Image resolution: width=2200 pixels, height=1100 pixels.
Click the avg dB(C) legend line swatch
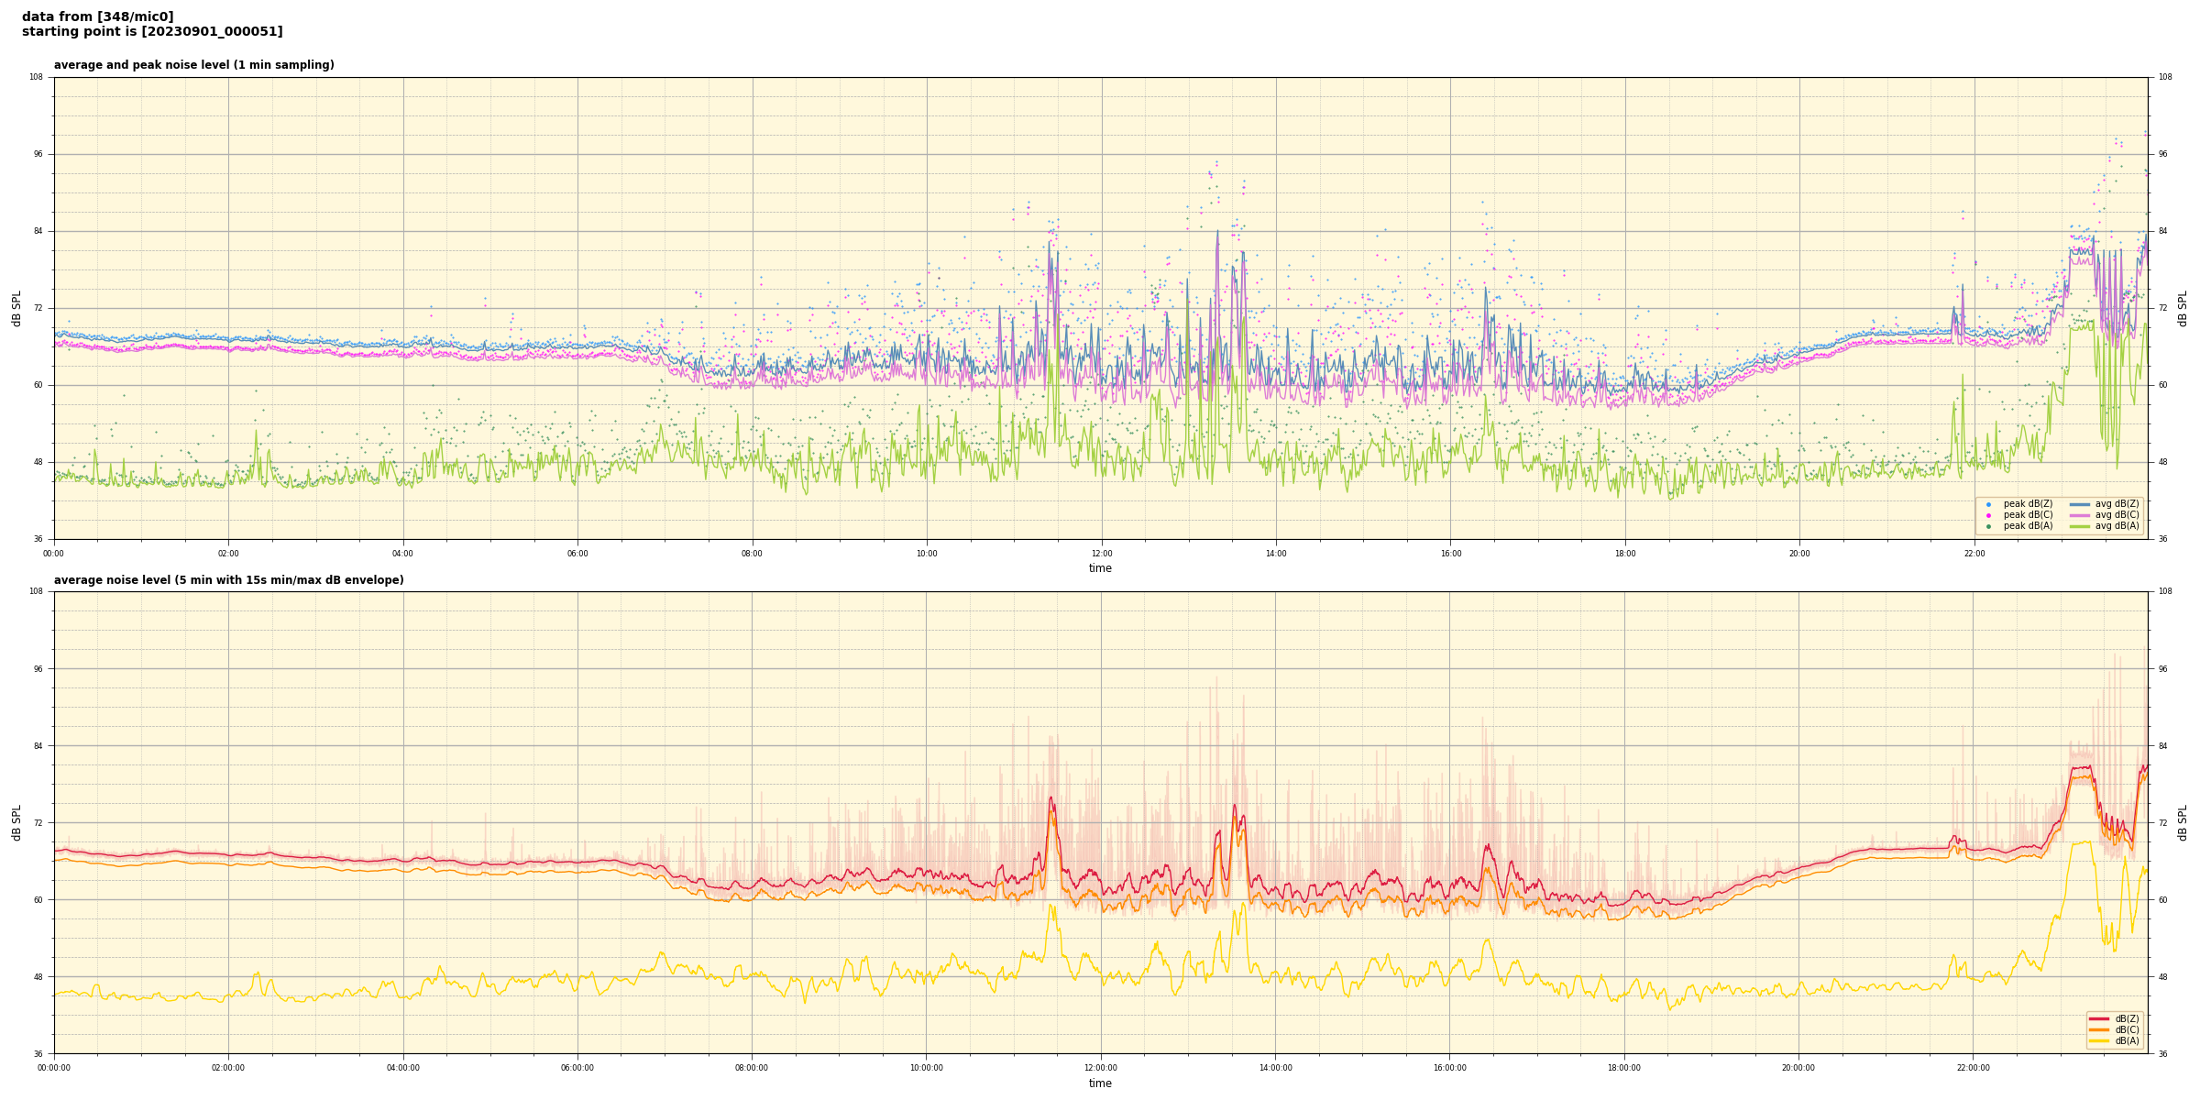[2079, 515]
